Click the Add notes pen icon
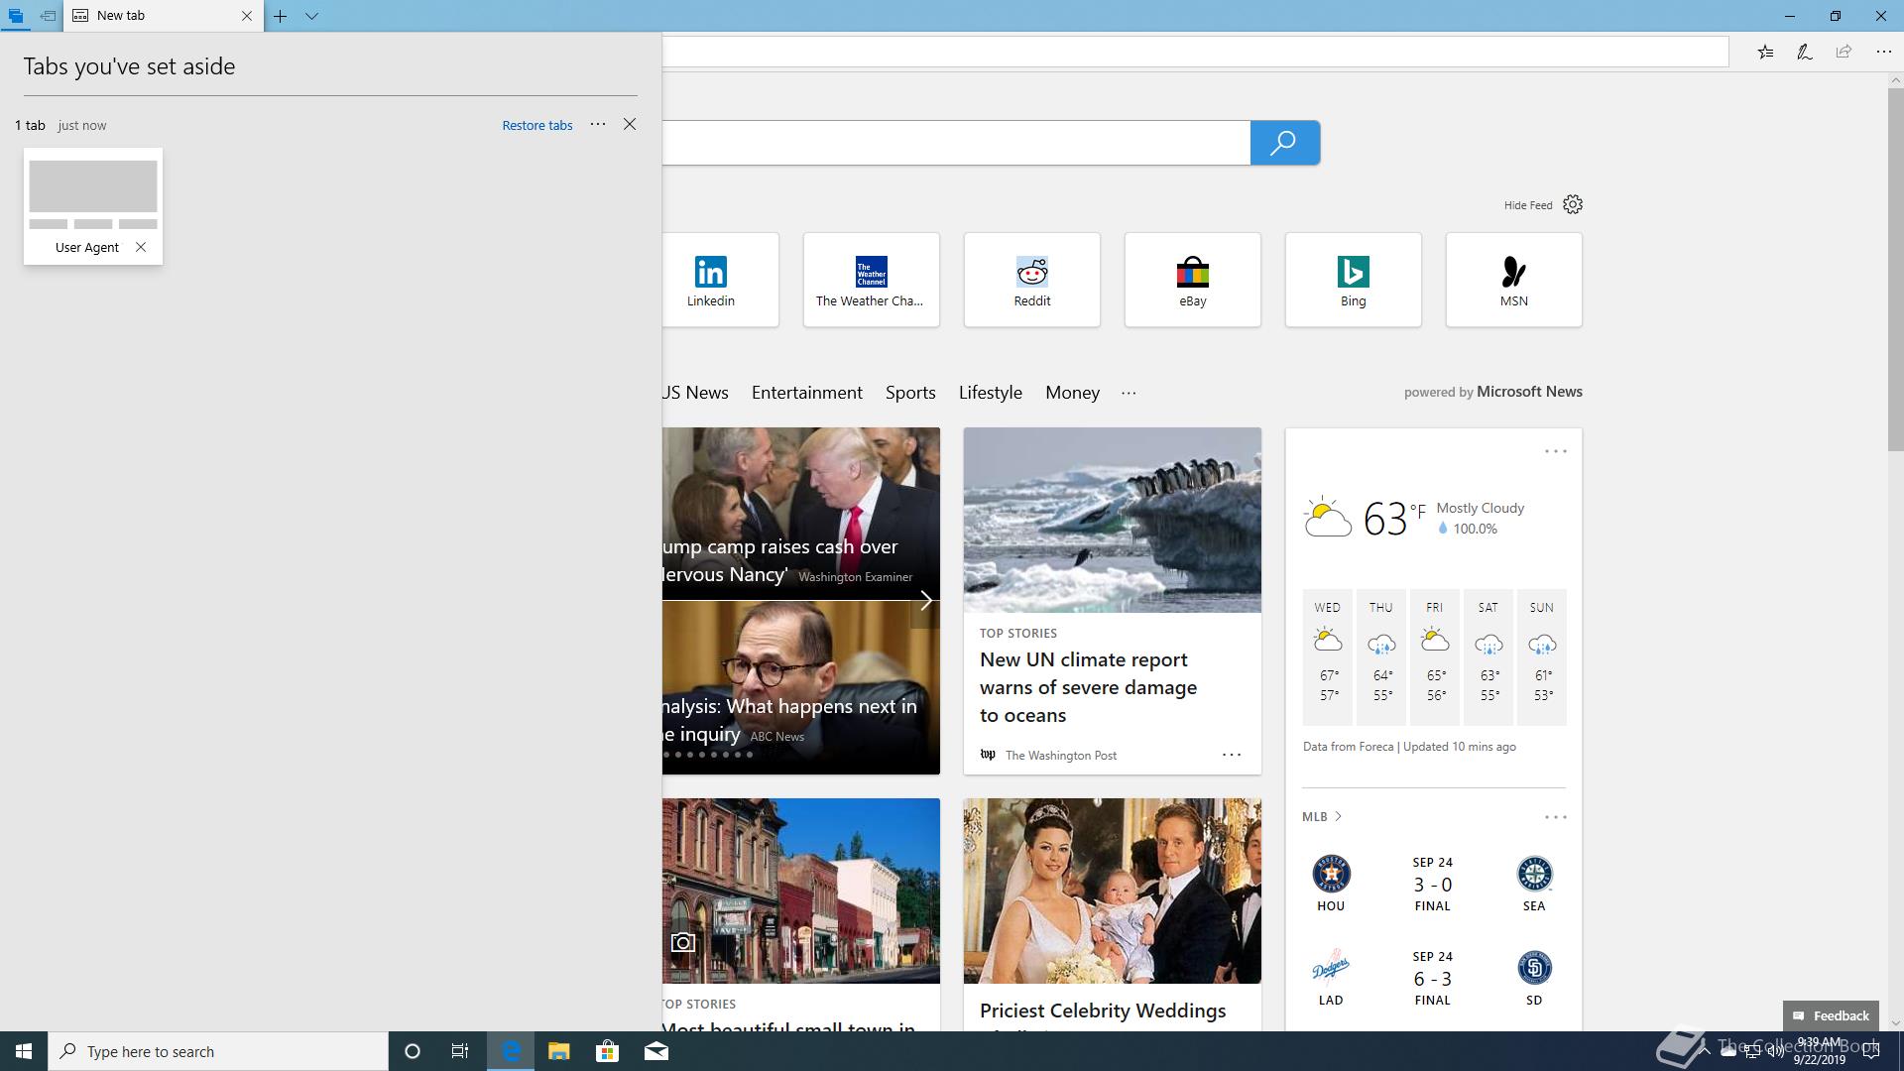This screenshot has height=1071, width=1904. pyautogui.click(x=1805, y=52)
